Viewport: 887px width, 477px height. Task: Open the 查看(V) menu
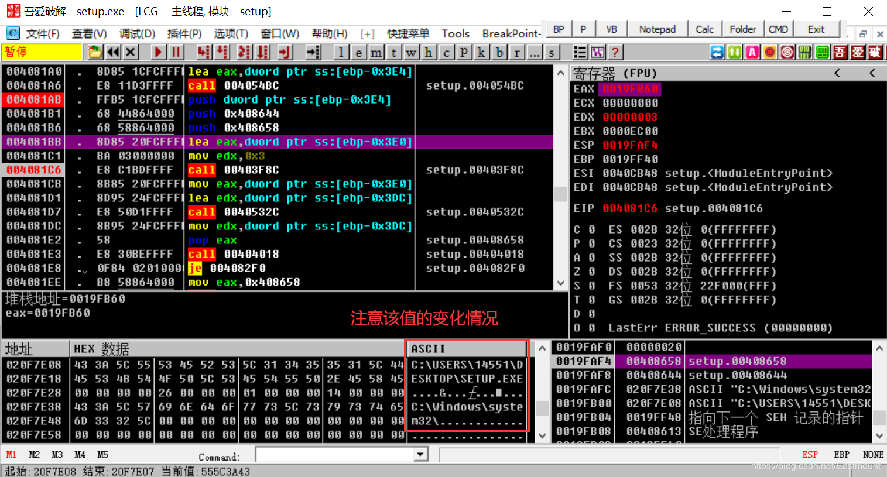coord(90,33)
